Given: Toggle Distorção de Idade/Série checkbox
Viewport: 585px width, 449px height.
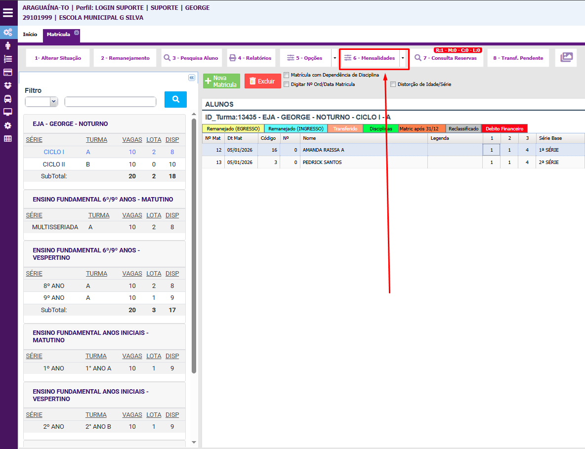Looking at the screenshot, I should [393, 84].
